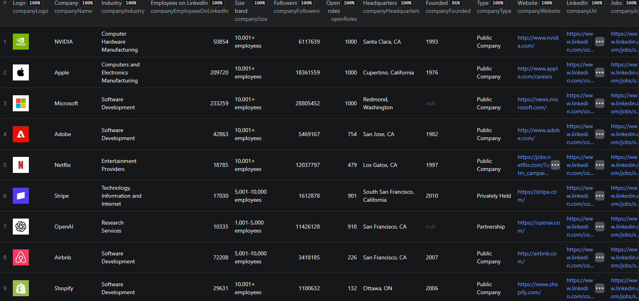
Task: Show full LinkedIn URL for Adobe row
Action: [x=600, y=134]
